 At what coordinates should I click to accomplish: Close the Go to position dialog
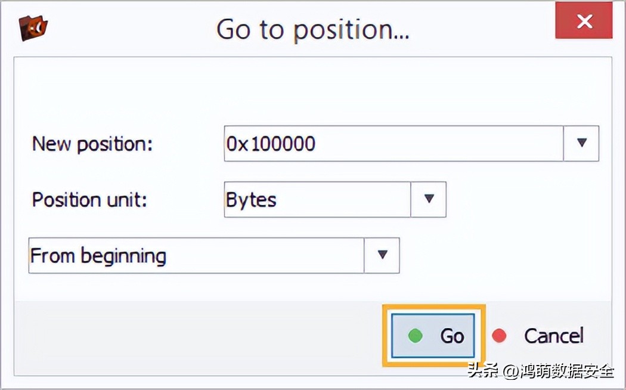click(x=584, y=23)
